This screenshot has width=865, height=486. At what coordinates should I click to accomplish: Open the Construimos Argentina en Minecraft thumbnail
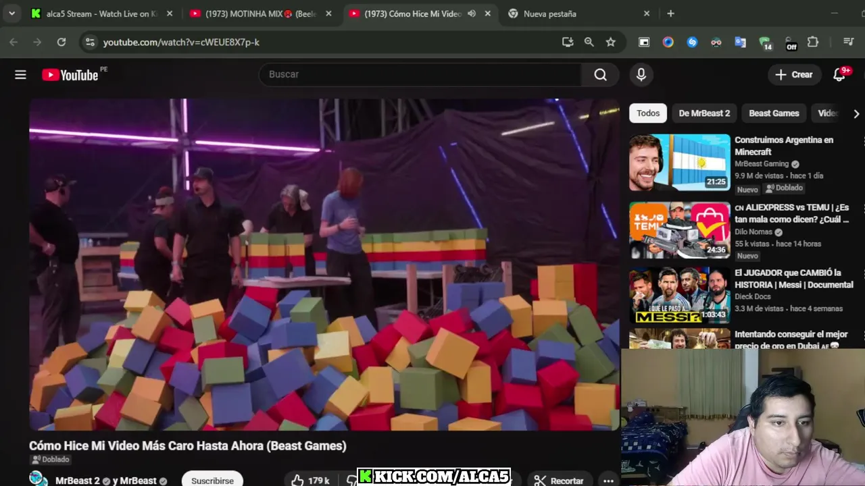[680, 162]
